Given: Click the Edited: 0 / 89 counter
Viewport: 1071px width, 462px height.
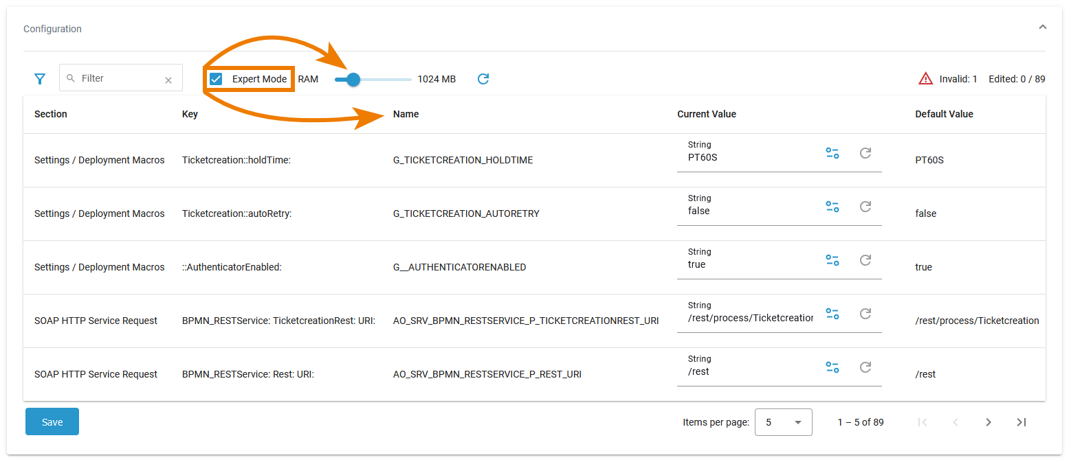Looking at the screenshot, I should coord(1017,79).
